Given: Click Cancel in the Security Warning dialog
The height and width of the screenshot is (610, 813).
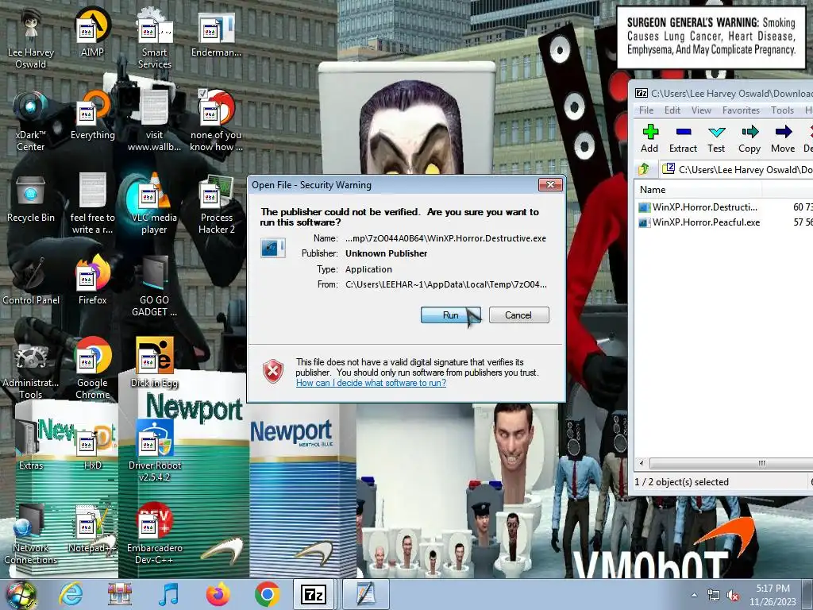Looking at the screenshot, I should click(518, 315).
